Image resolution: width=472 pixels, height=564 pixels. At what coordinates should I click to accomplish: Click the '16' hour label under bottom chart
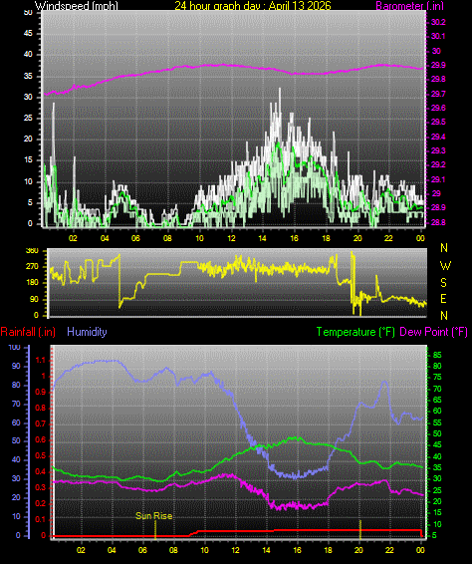click(x=297, y=550)
